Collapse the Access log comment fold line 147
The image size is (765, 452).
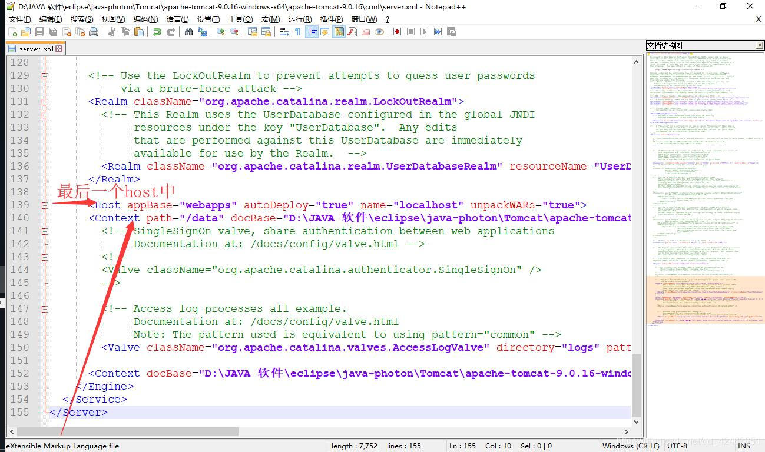click(x=45, y=308)
